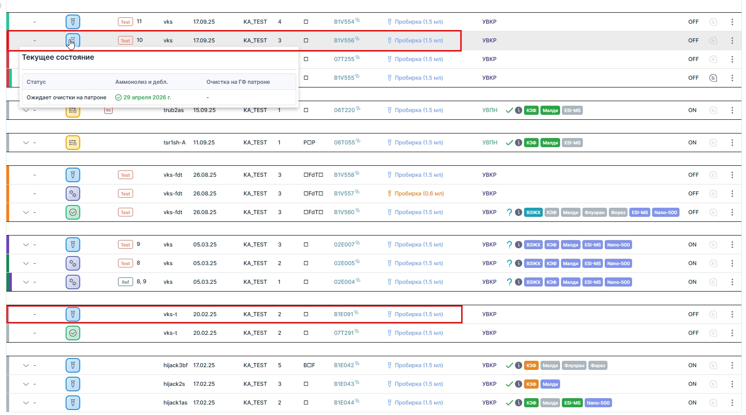Expand the tsr1sh-A row chevron
The width and height of the screenshot is (746, 415).
tap(26, 143)
